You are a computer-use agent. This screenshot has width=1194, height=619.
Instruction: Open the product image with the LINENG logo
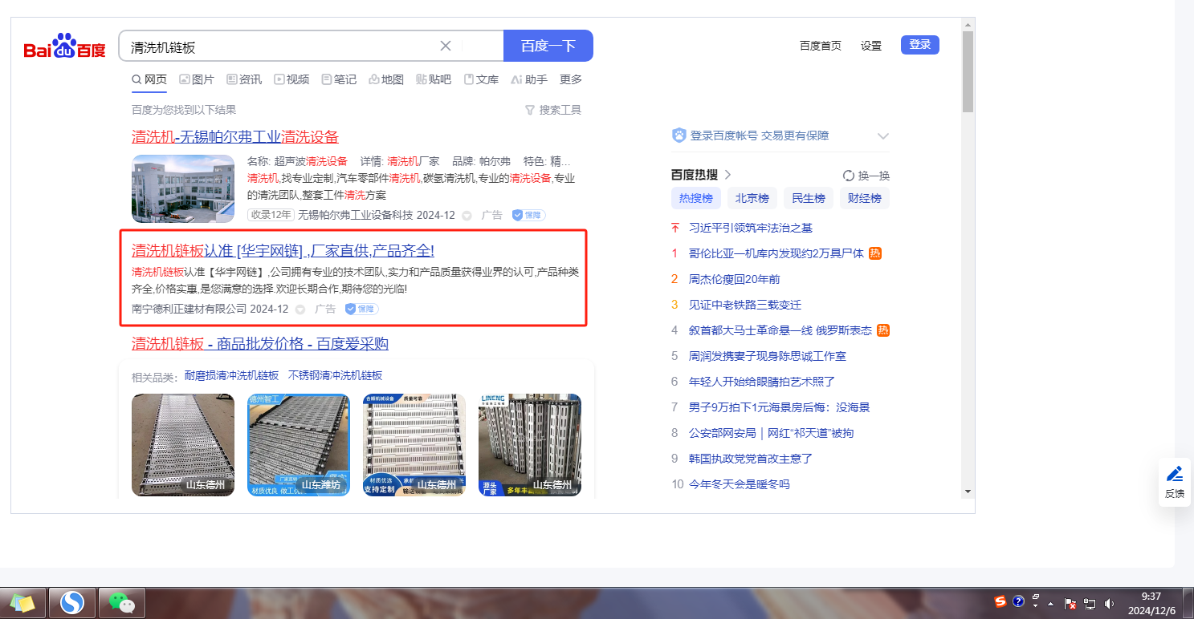tap(530, 445)
